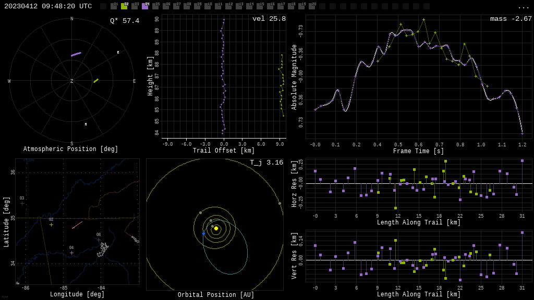The width and height of the screenshot is (534, 300).
Task: Toggle station 09 box in top bar
Action: [198, 6]
